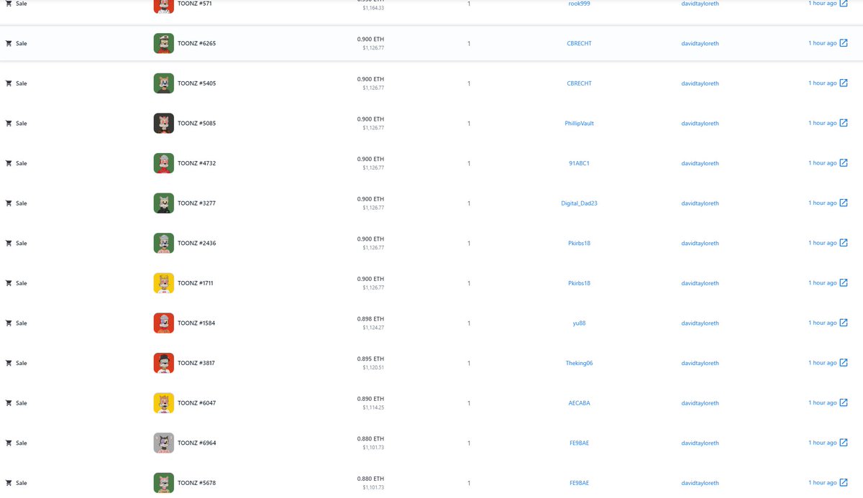Open the TOONZ #5405 avatar thumbnail
The height and width of the screenshot is (498, 863).
[164, 83]
